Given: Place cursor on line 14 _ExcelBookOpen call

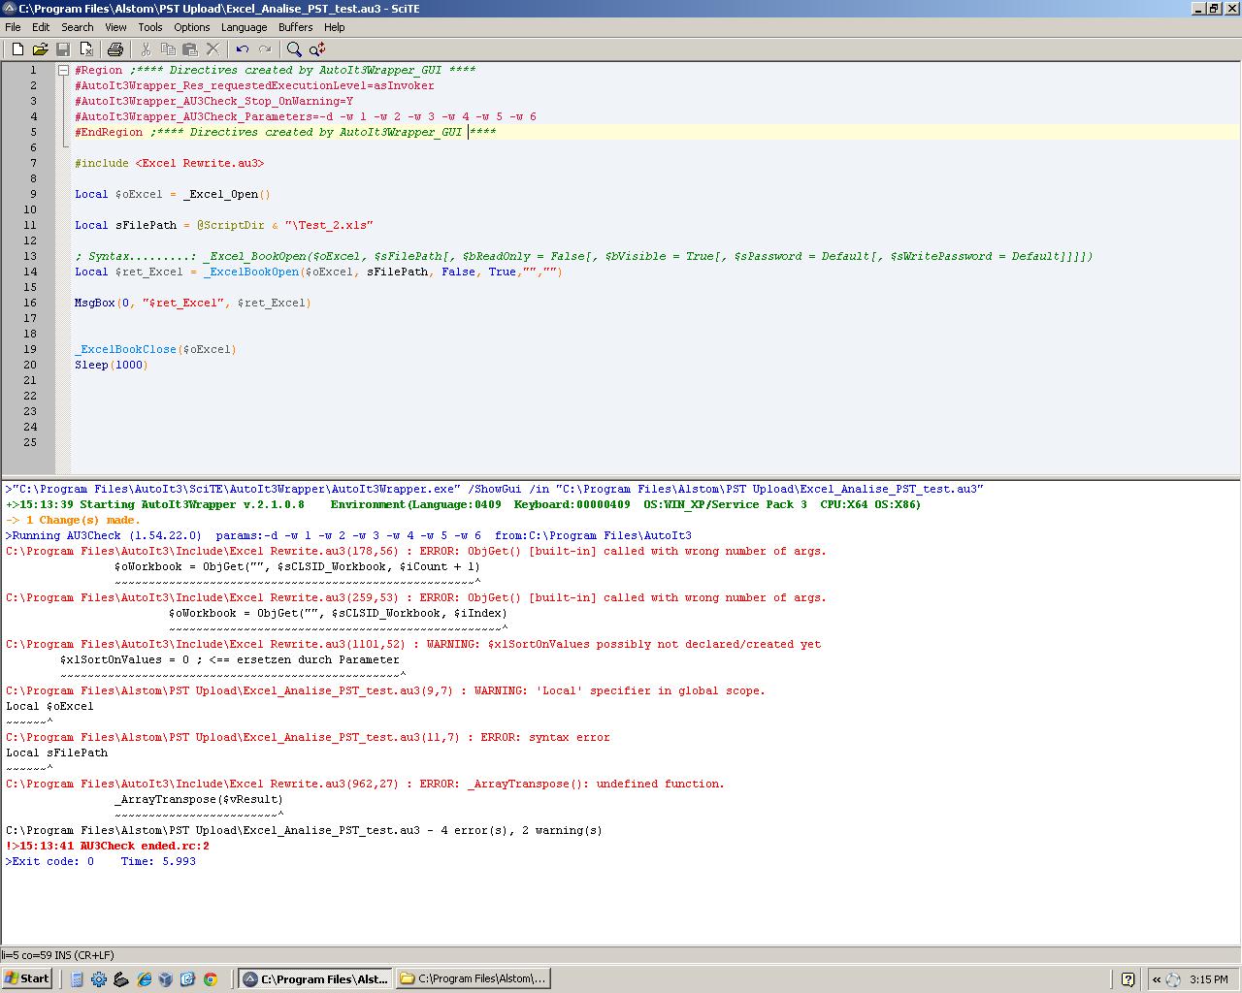Looking at the screenshot, I should click(252, 272).
